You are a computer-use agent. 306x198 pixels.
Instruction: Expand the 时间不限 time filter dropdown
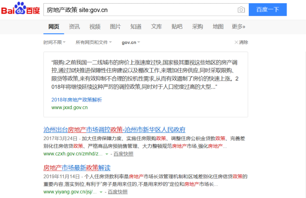tap(54, 42)
